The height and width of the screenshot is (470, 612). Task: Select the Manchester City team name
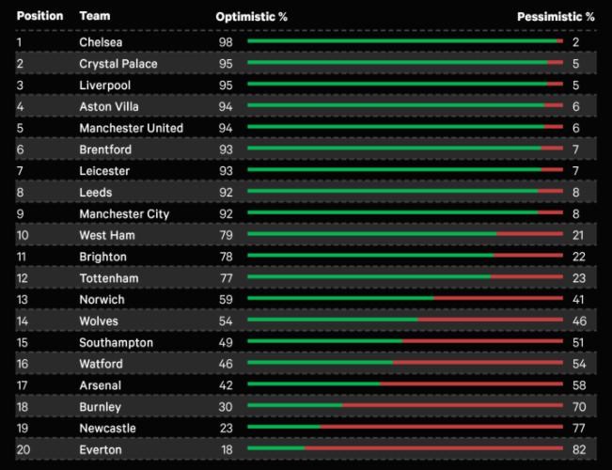point(124,214)
